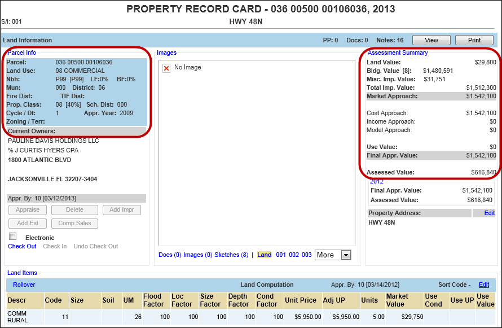Image resolution: width=502 pixels, height=328 pixels.
Task: Click the Misc. Imp. Value $31,751 amount
Action: coord(434,79)
